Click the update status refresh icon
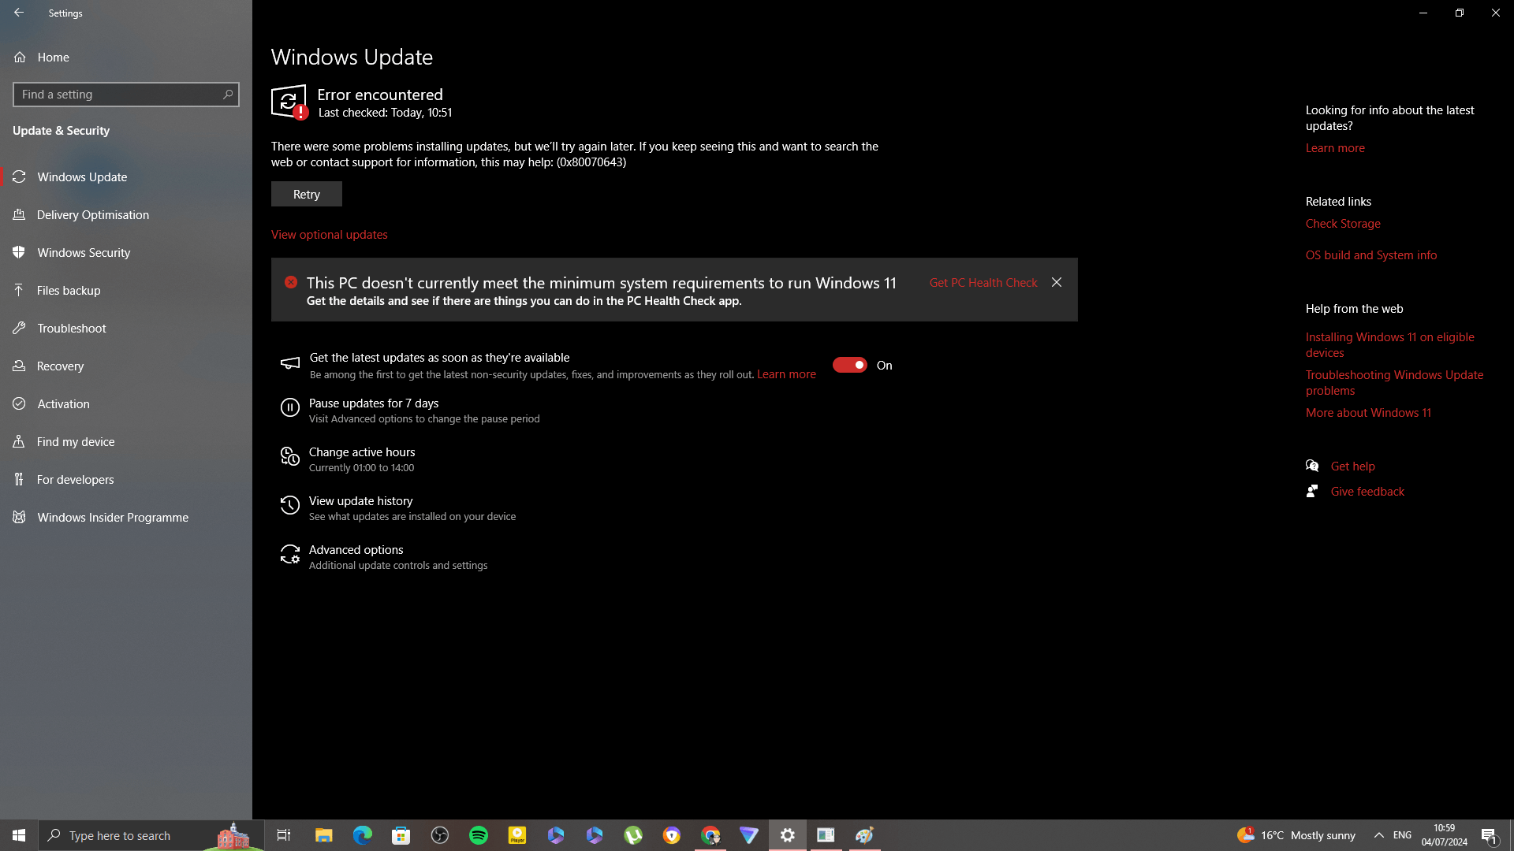1514x851 pixels. 289,102
